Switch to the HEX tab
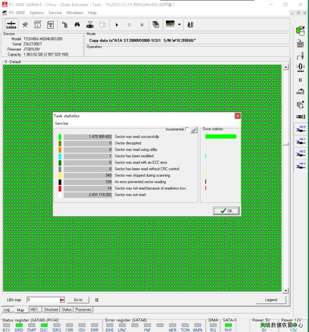Screen dimensions: 309x332 click(x=34, y=310)
